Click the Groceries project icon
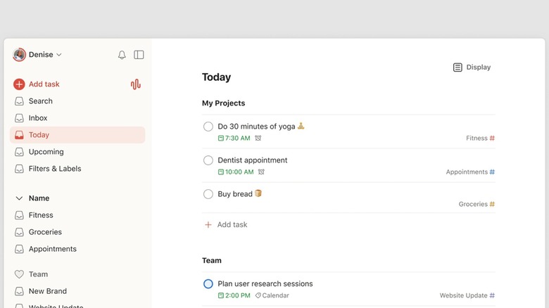Viewport: 549px width, 308px height. click(x=19, y=232)
